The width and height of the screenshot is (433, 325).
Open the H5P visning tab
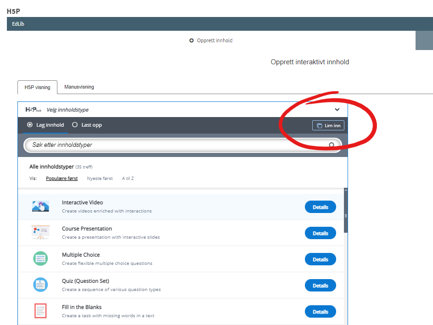coord(38,87)
